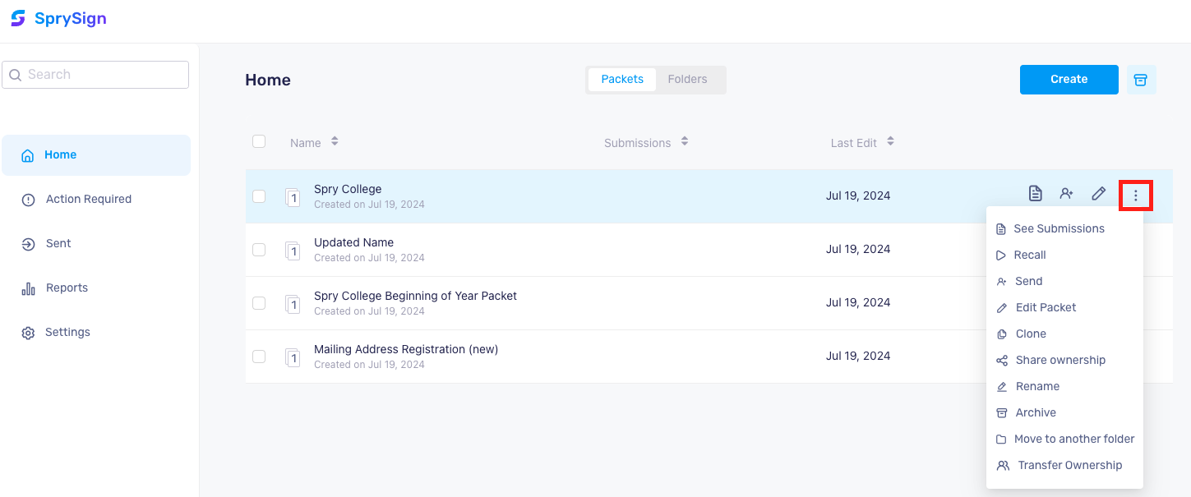
Task: Sort by Last Edit column arrows
Action: point(890,141)
